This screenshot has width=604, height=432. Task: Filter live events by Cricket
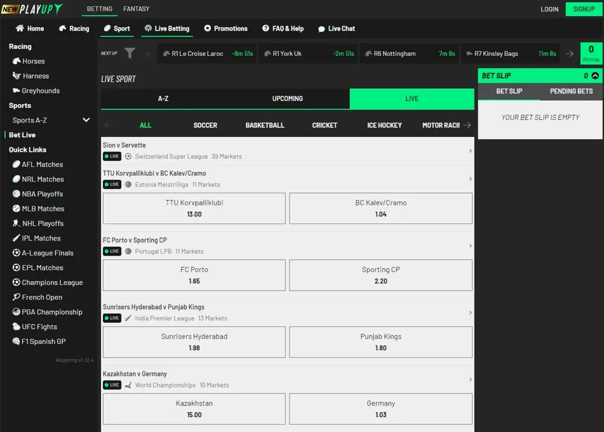coord(325,125)
